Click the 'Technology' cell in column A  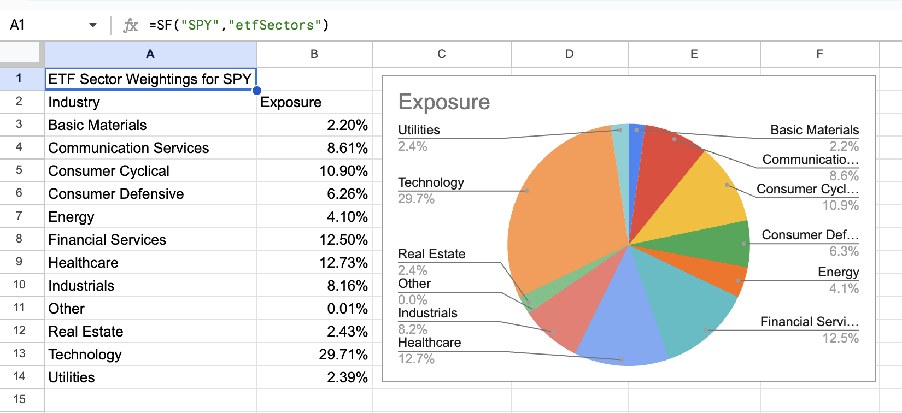(x=150, y=355)
